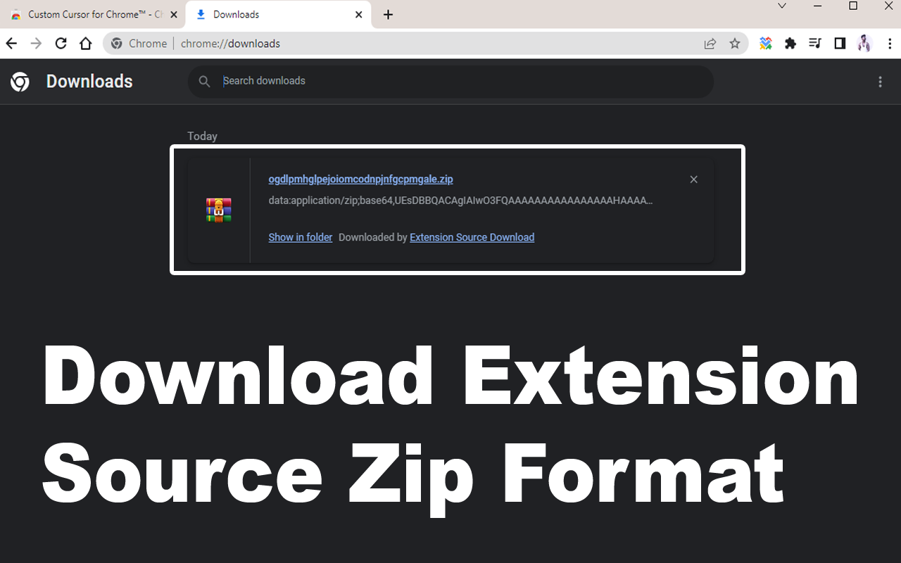Open the media controls icon

pos(815,44)
